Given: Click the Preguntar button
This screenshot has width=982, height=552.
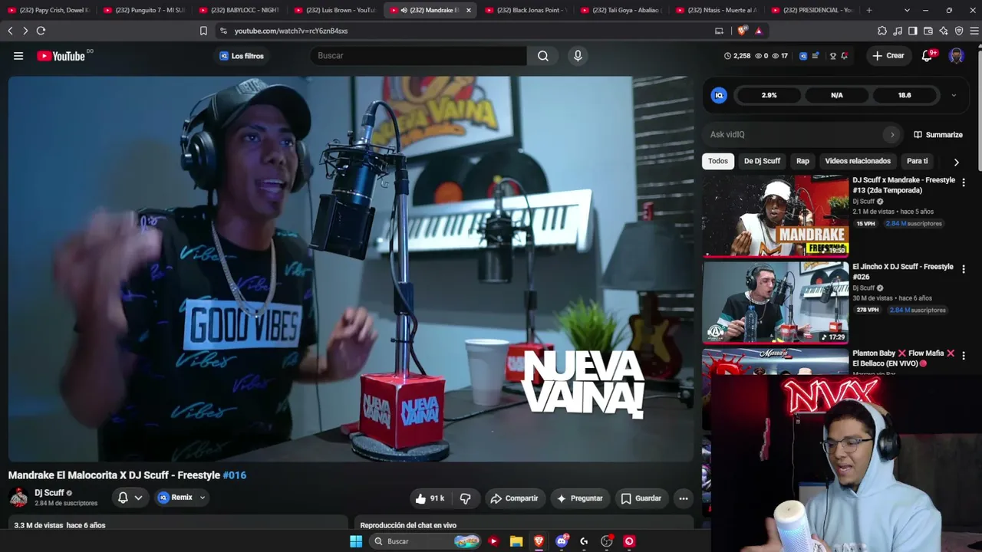Looking at the screenshot, I should pos(580,498).
